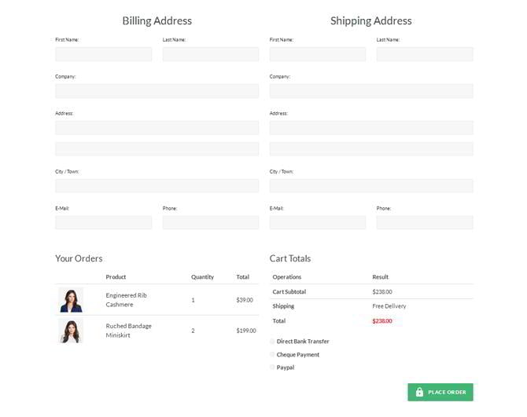Image resolution: width=527 pixels, height=417 pixels.
Task: Choose Cheque Payment radio button
Action: (273, 355)
